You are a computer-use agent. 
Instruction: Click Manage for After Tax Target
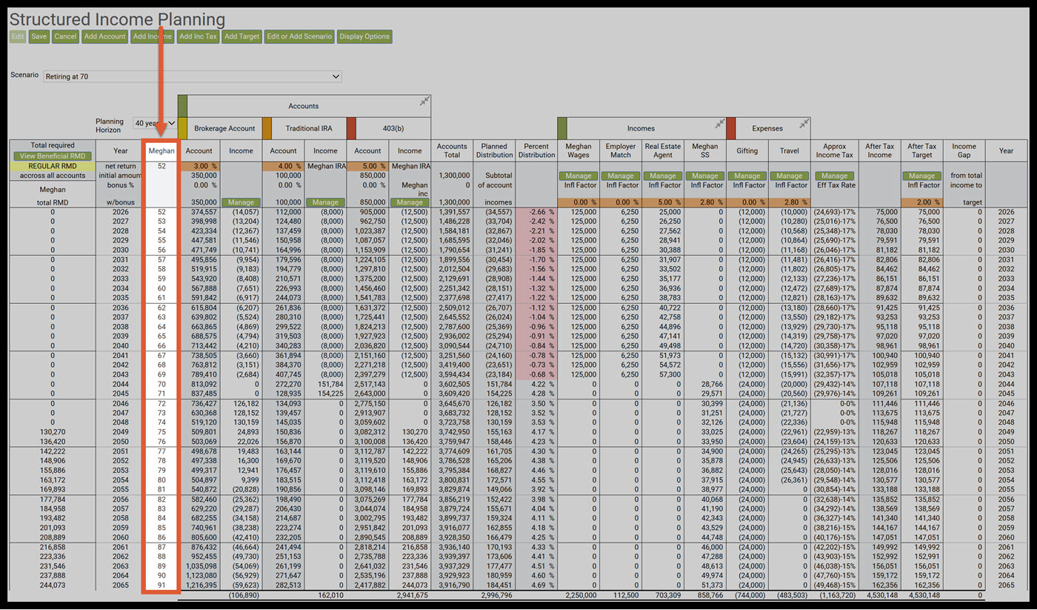pos(921,176)
